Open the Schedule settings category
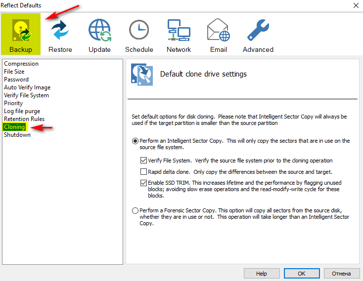The height and width of the screenshot is (281, 363). click(x=139, y=36)
